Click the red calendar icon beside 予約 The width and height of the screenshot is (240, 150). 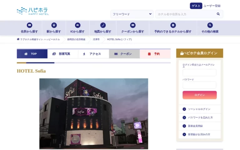click(x=149, y=54)
